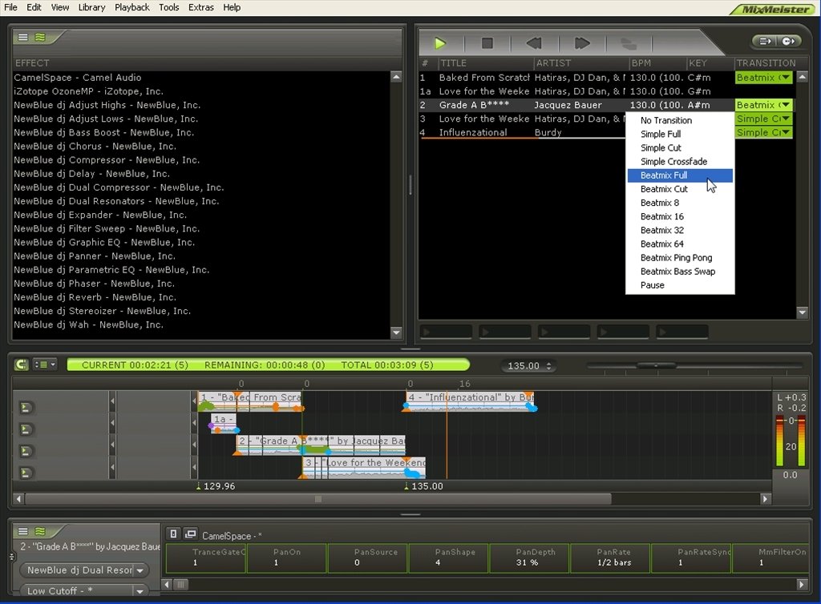This screenshot has width=821, height=604.
Task: Select Beatmix 32 in transition menu
Action: pyautogui.click(x=680, y=230)
